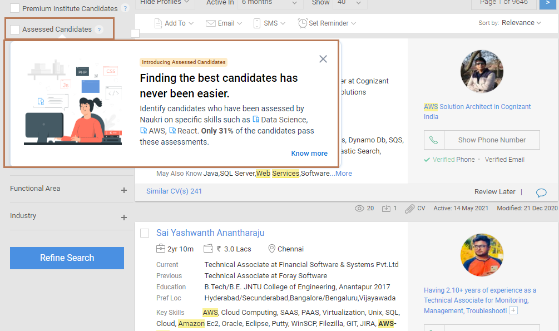This screenshot has width=559, height=331.
Task: Expand the Functional Area filter
Action: [x=123, y=190]
